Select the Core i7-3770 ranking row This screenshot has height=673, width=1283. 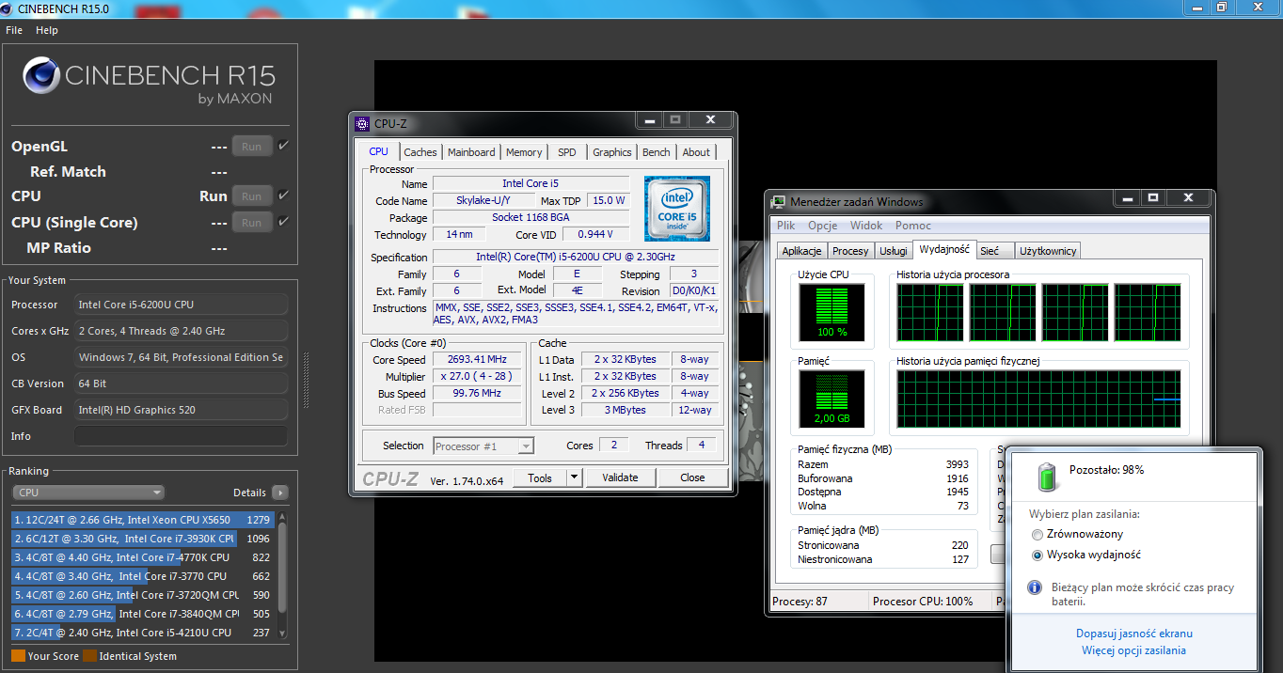[143, 576]
